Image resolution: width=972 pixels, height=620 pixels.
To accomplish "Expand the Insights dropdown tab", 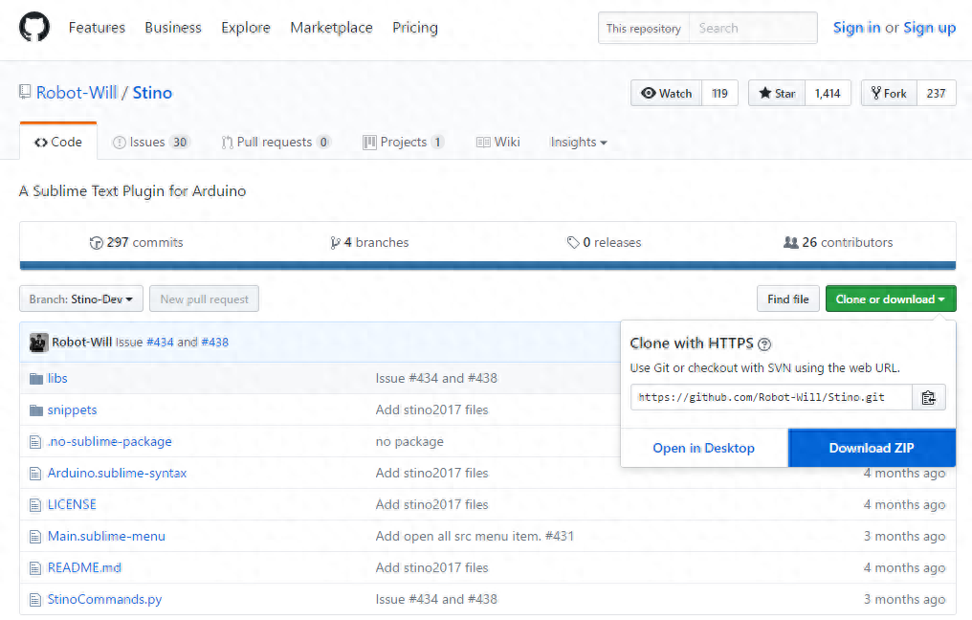I will [579, 142].
